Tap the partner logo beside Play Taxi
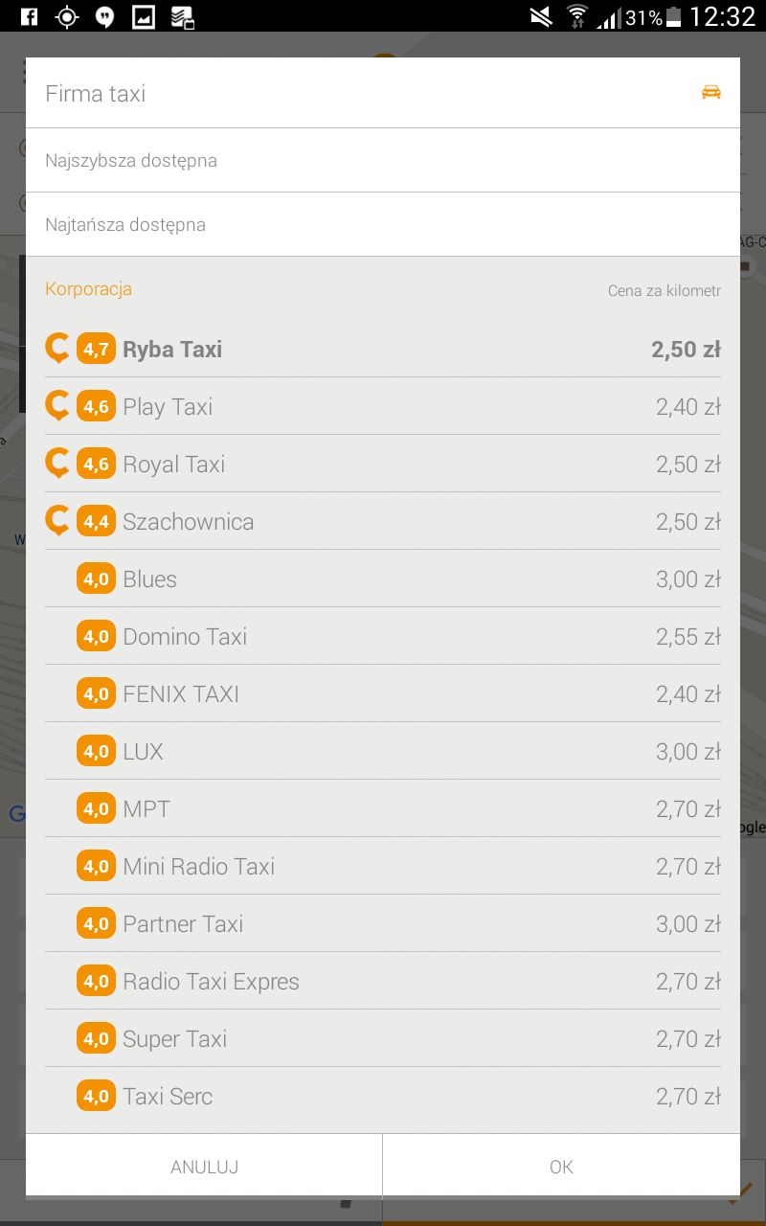The image size is (766, 1226). pyautogui.click(x=57, y=406)
